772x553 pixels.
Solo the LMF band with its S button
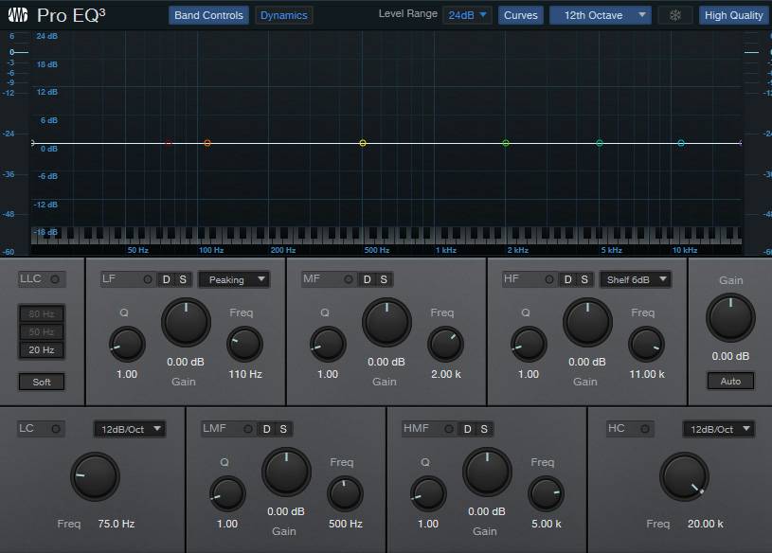283,429
